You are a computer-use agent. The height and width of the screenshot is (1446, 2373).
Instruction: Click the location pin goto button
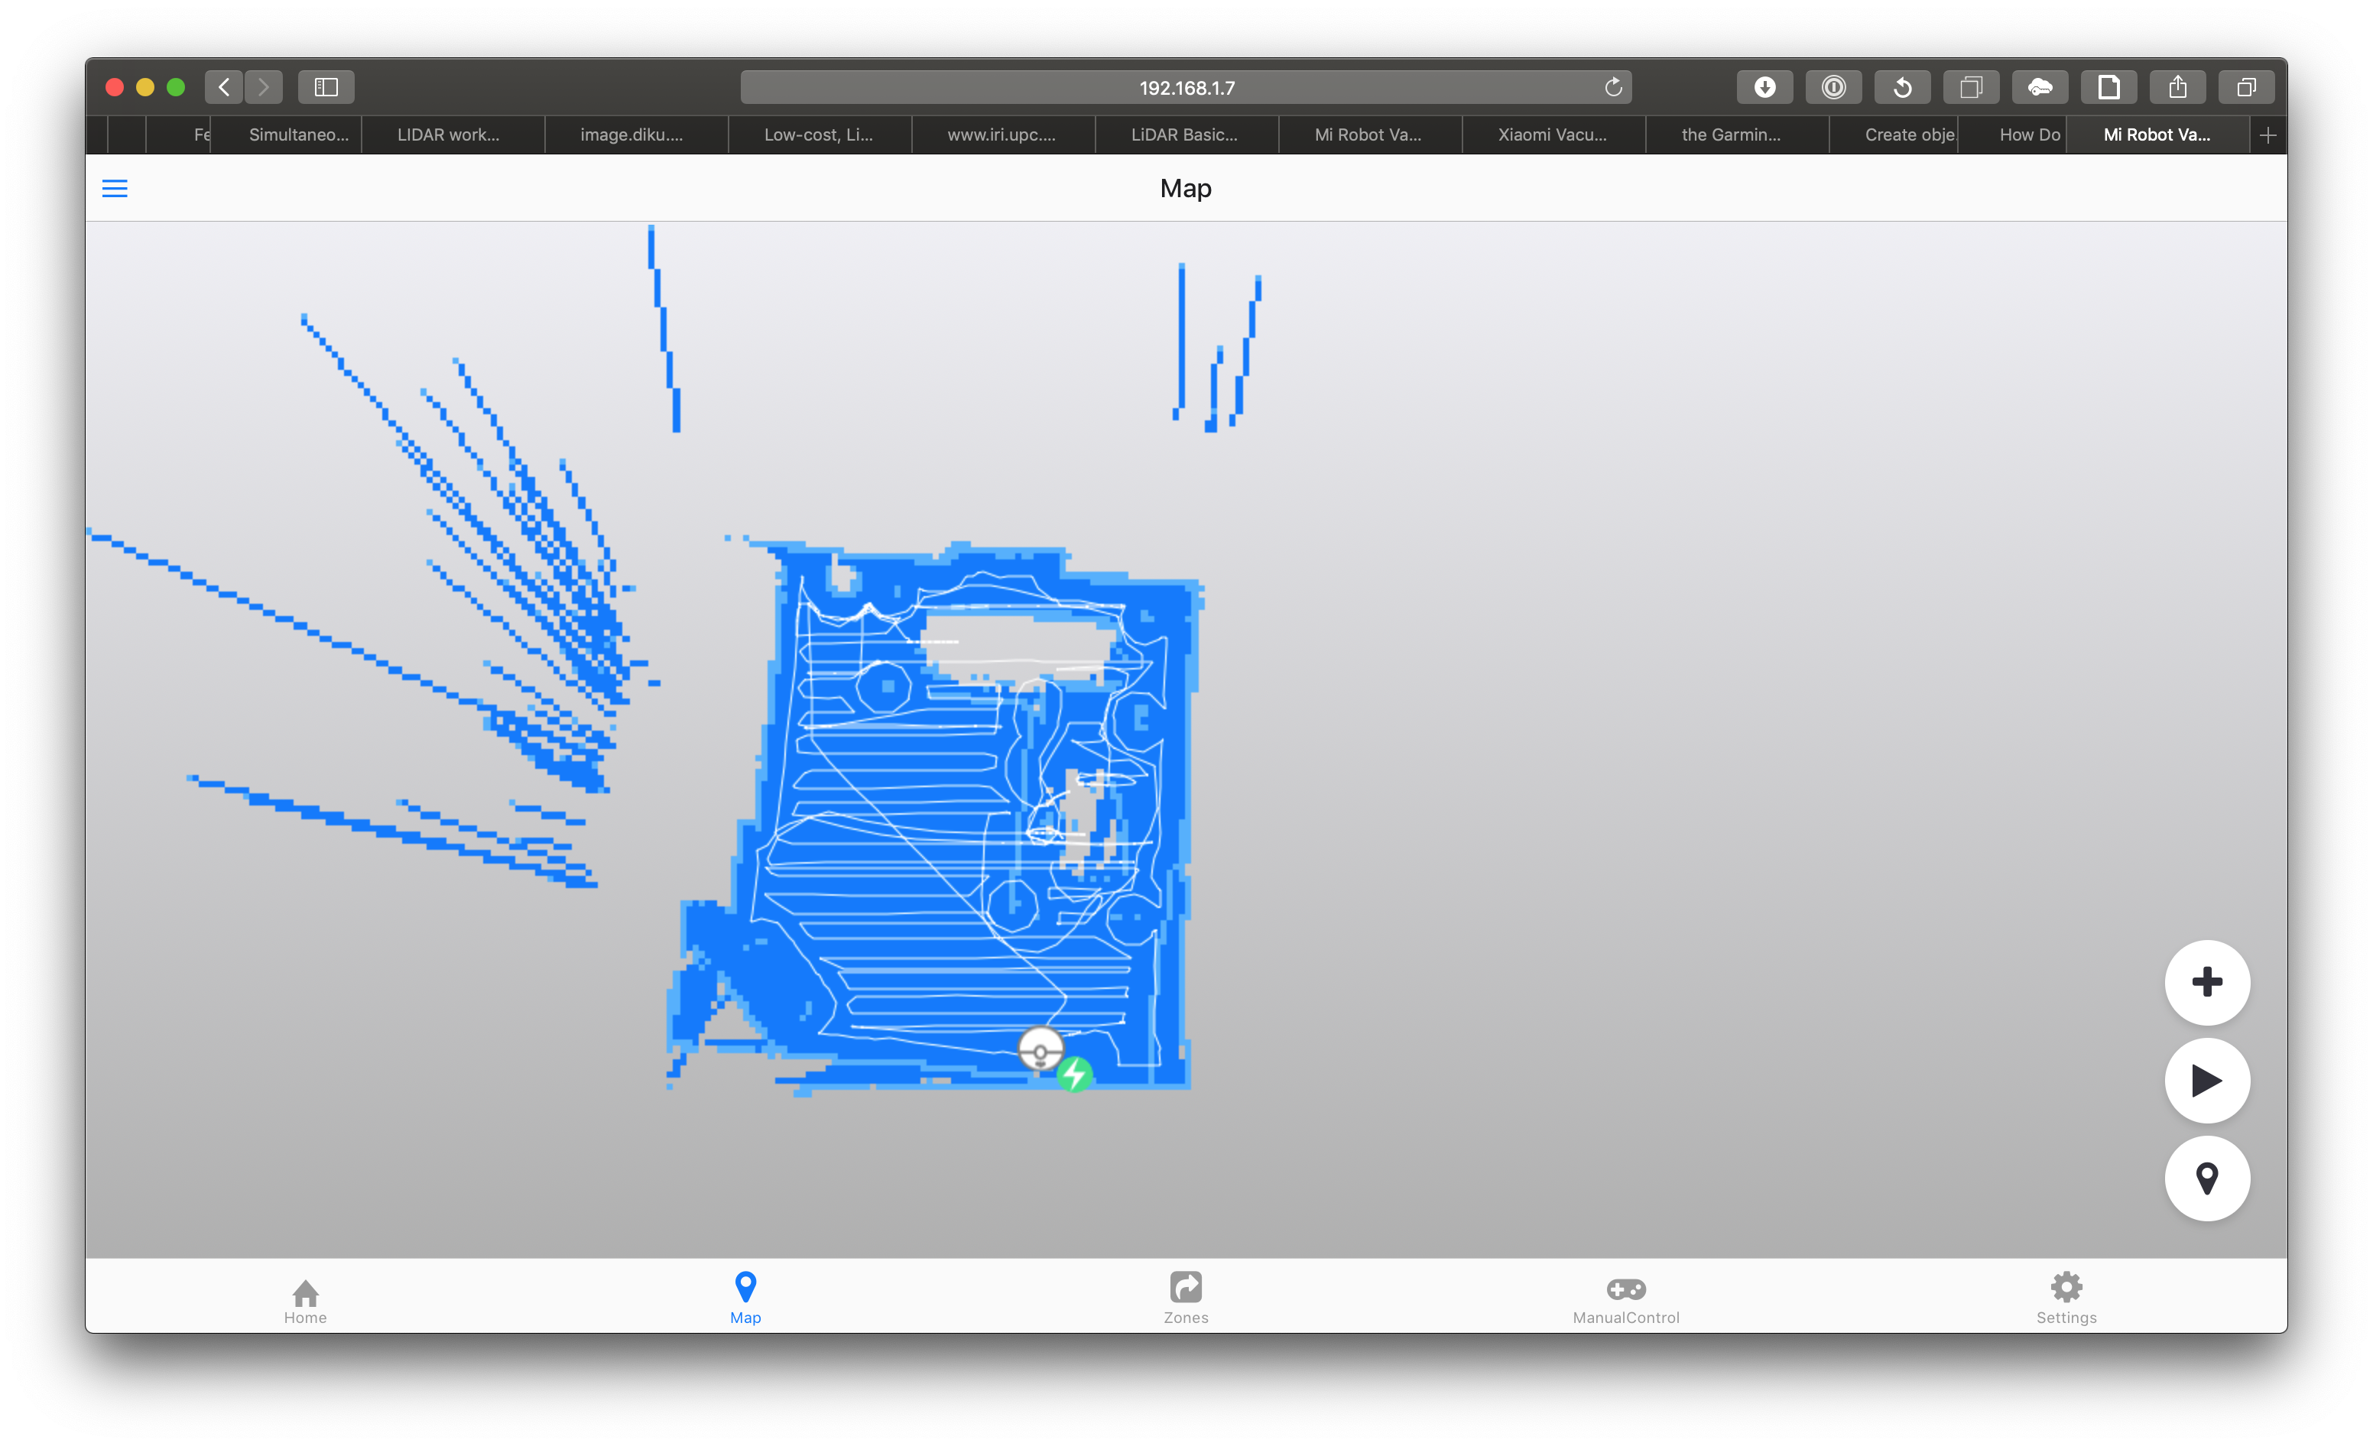coord(2206,1179)
